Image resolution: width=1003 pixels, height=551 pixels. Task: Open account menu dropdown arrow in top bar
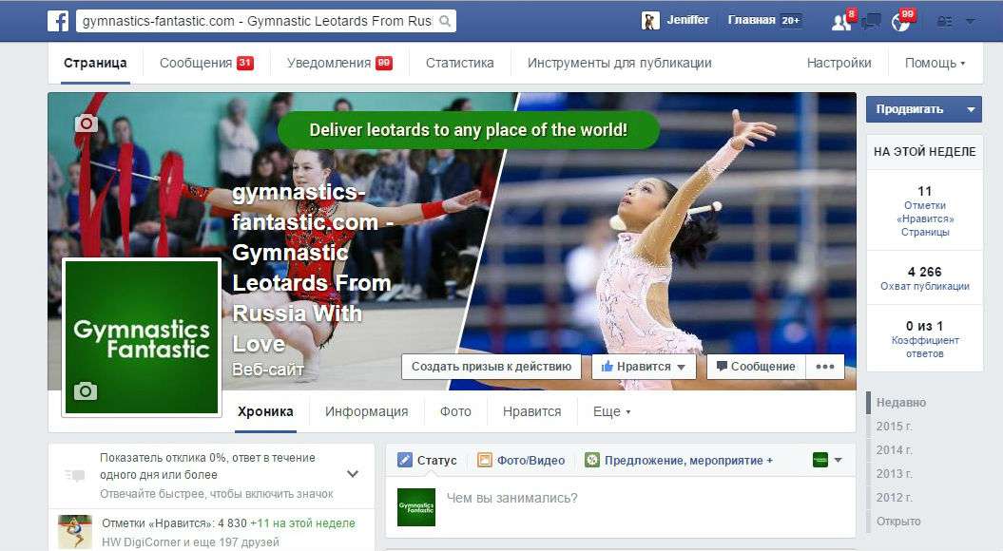pyautogui.click(x=970, y=21)
